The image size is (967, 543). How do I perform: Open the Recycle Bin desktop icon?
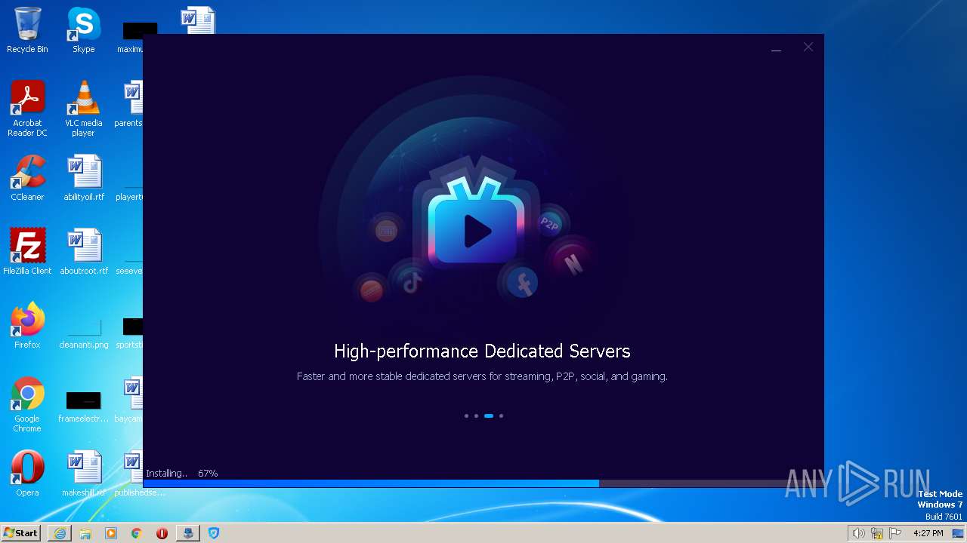pyautogui.click(x=27, y=31)
